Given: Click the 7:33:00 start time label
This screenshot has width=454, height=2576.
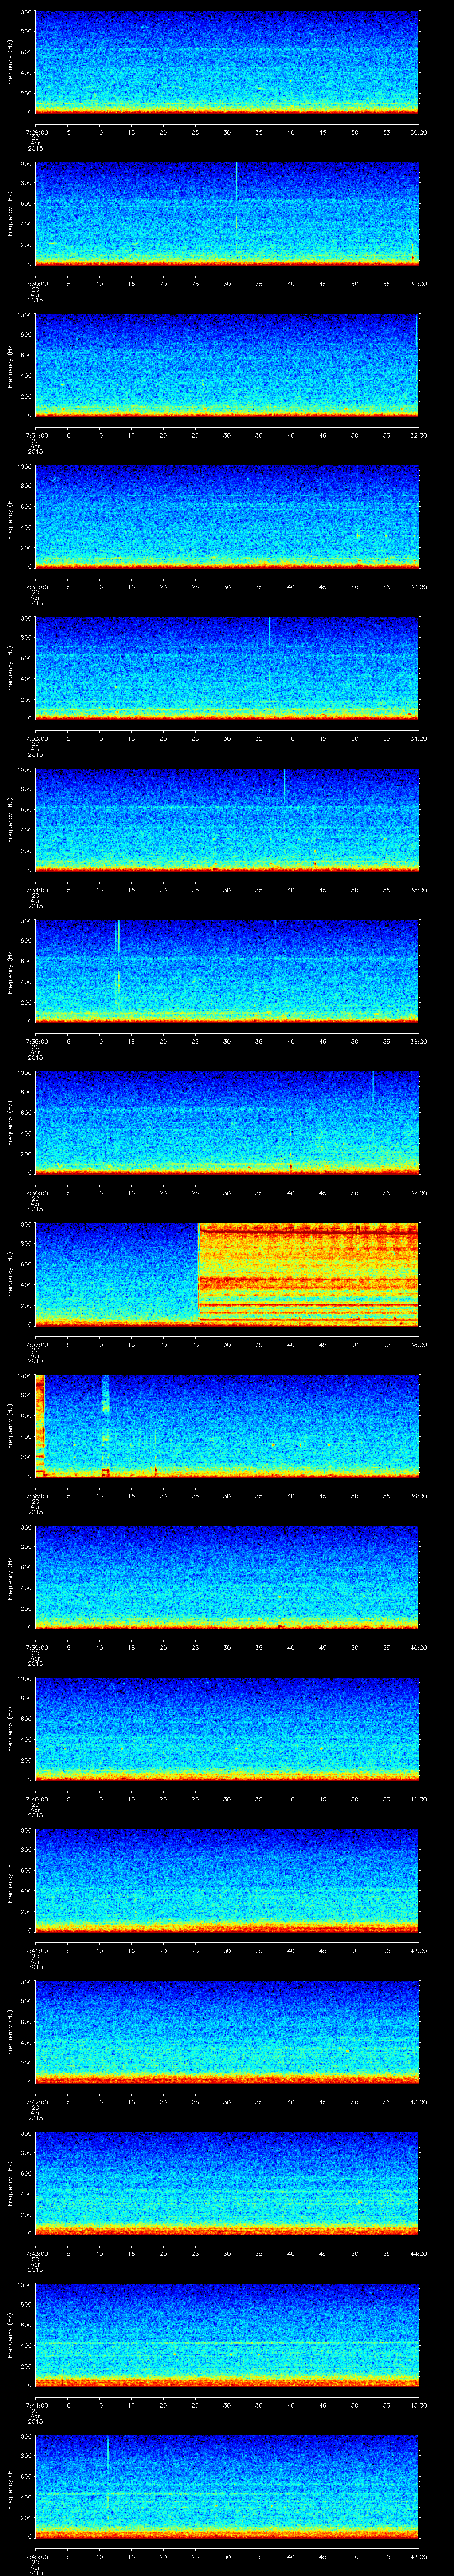Looking at the screenshot, I should point(35,738).
